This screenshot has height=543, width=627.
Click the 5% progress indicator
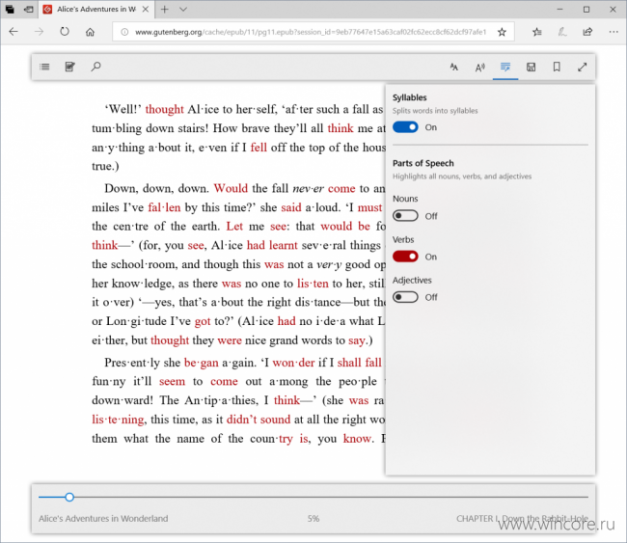pos(313,519)
